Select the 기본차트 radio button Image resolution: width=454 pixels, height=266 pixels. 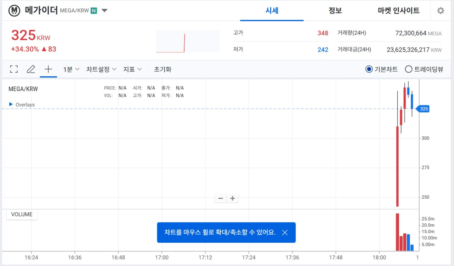369,69
